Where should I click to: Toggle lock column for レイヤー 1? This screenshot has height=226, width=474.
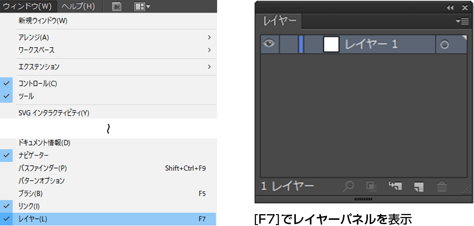point(288,44)
